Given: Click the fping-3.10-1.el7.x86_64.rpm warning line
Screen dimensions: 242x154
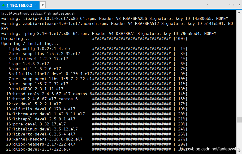Looking at the screenshot, I should click(109, 34).
